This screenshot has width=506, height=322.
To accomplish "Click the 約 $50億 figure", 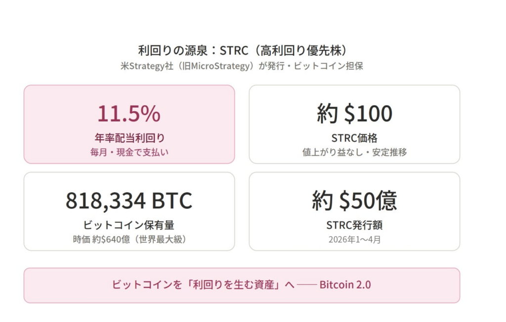I will (354, 201).
